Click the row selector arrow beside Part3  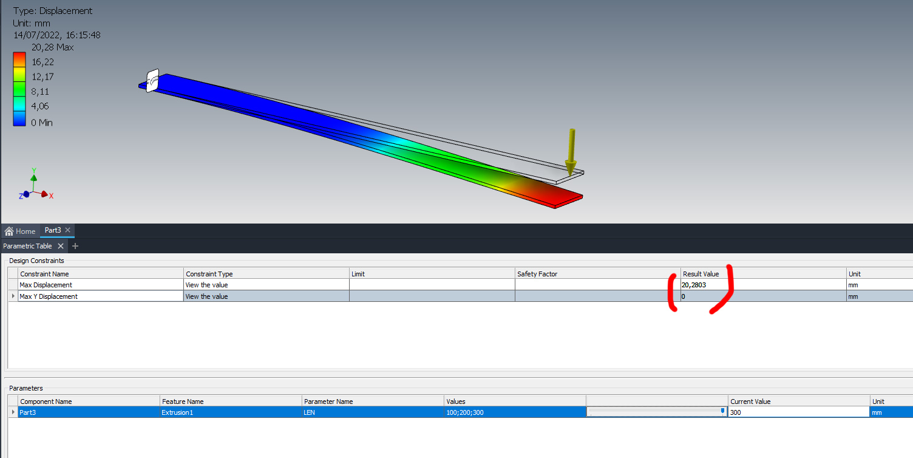coord(12,412)
